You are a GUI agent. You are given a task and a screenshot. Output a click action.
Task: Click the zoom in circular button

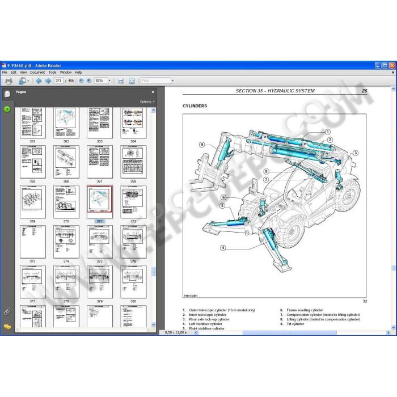coord(89,81)
